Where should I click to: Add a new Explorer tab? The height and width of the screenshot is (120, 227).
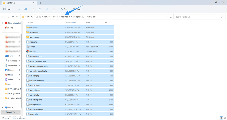[40, 3]
